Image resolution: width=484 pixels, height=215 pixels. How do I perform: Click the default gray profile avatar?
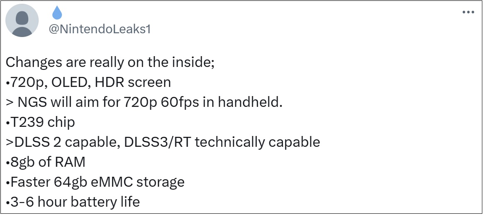[22, 20]
